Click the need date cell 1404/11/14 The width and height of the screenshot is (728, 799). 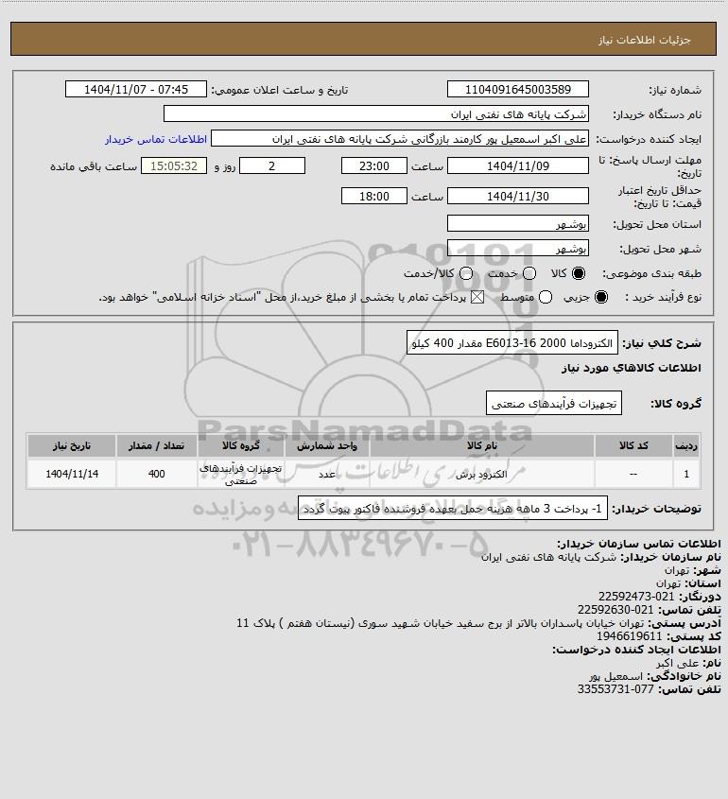[72, 474]
